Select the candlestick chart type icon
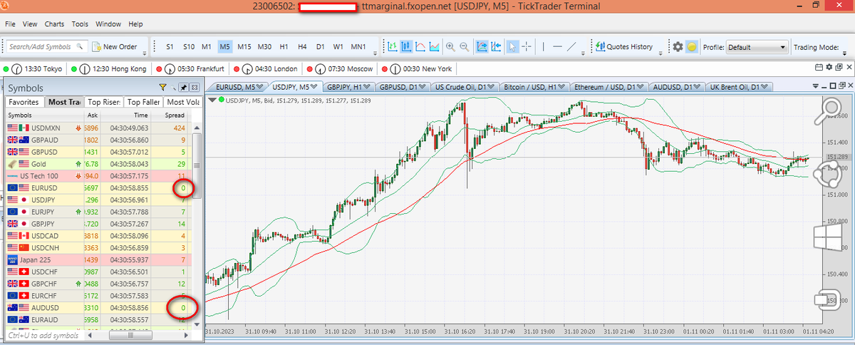 click(x=406, y=47)
